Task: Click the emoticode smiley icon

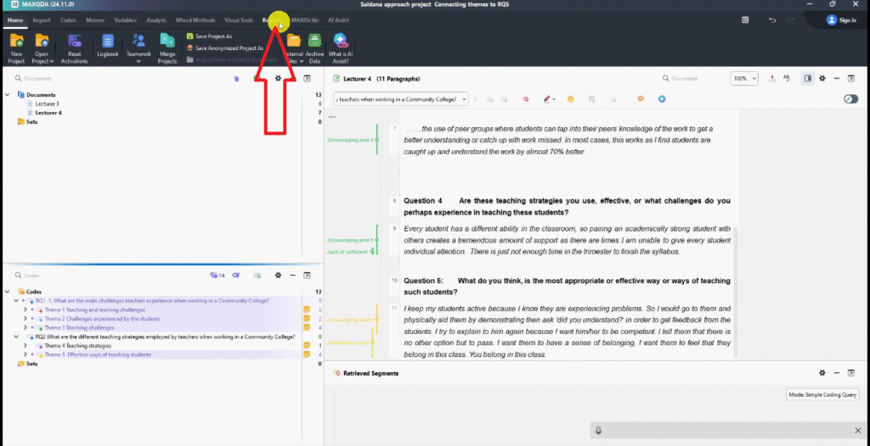Action: [x=571, y=99]
